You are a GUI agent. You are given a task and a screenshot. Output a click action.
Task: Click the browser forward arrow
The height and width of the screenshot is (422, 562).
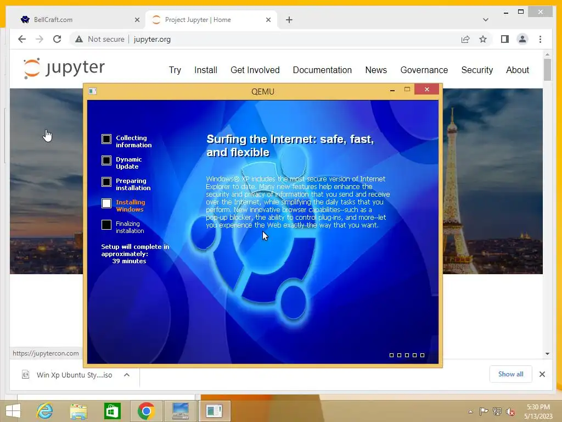coord(40,39)
